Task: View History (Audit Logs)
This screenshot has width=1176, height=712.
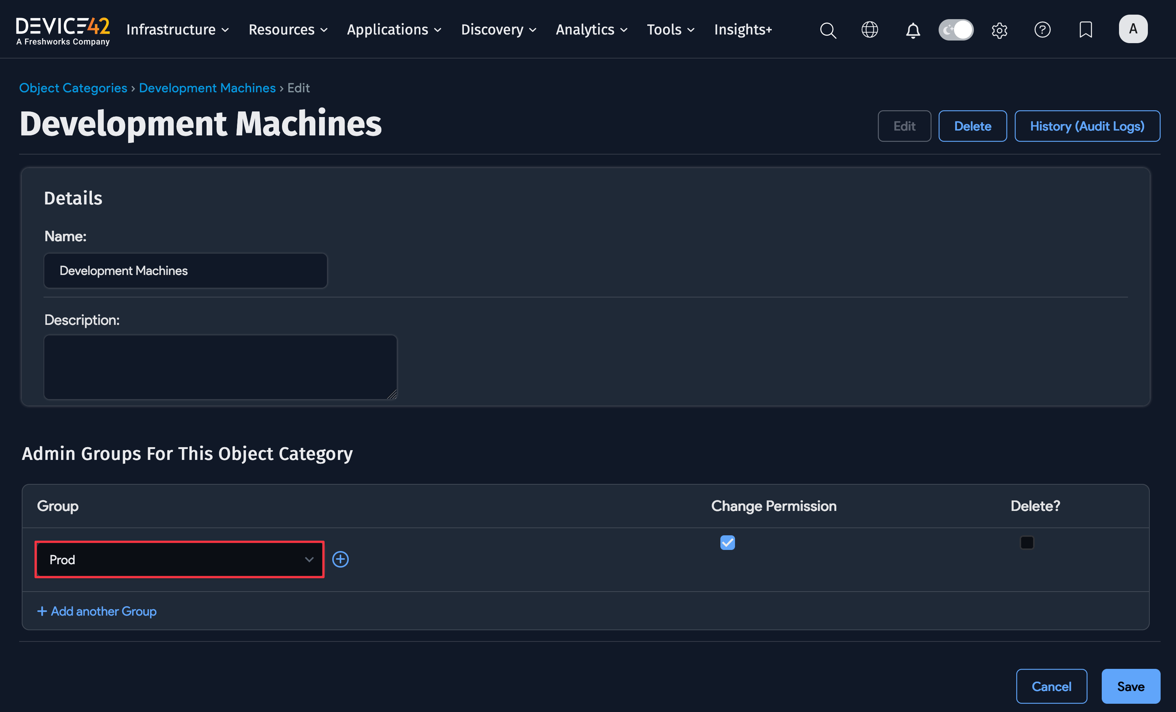Action: (x=1087, y=126)
